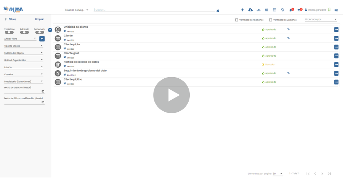The image size is (343, 190).
Task: Open the Política de calidad de datos entry
Action: (x=81, y=62)
